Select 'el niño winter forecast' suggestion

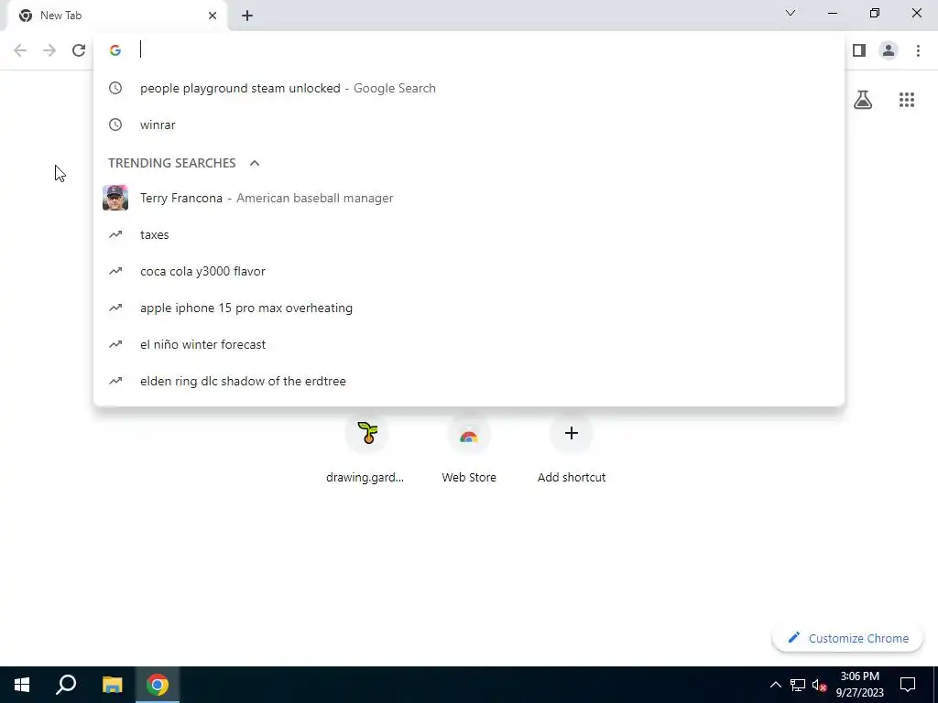pos(469,344)
